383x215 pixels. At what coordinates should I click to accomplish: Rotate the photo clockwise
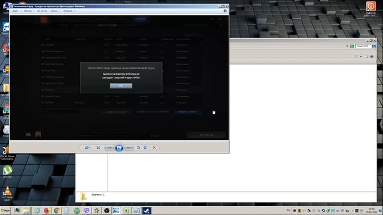point(145,148)
